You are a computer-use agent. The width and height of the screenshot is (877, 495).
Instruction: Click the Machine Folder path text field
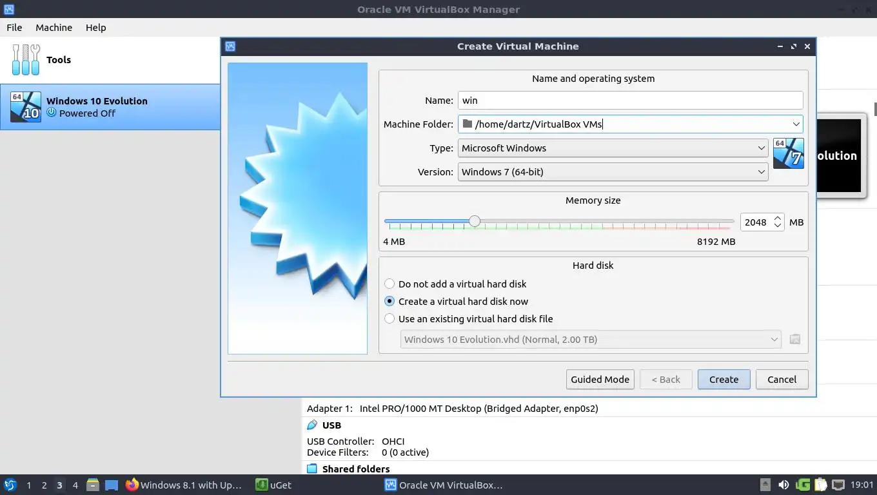click(630, 124)
